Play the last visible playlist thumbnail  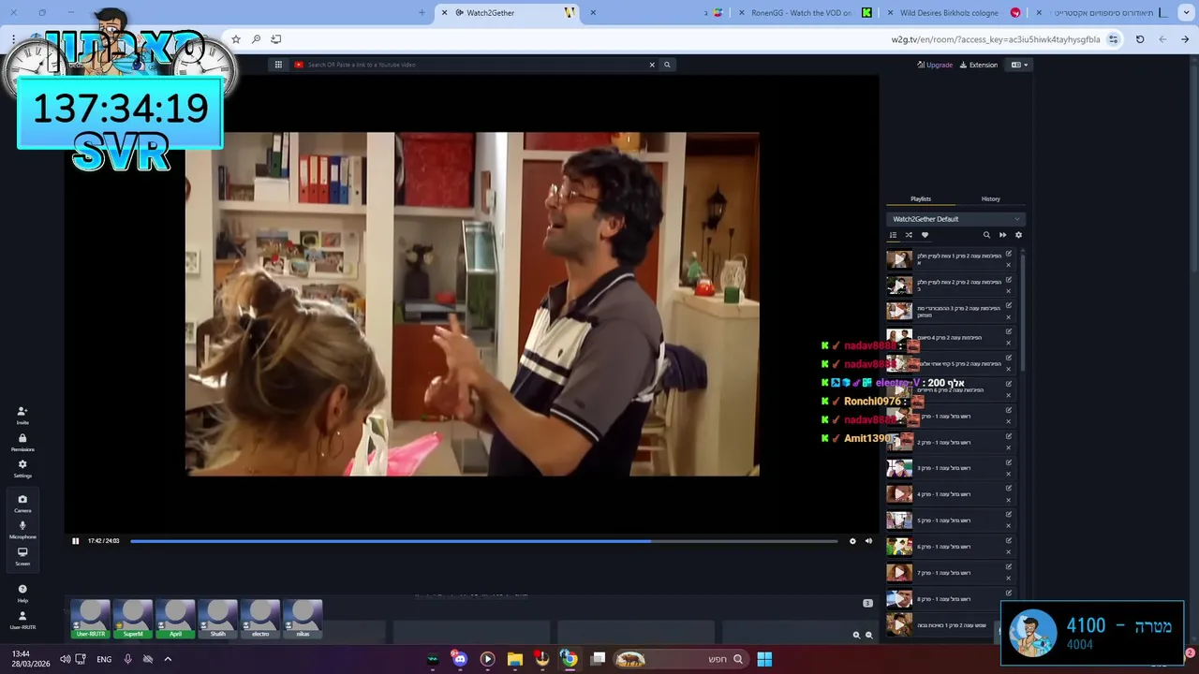coord(899,624)
